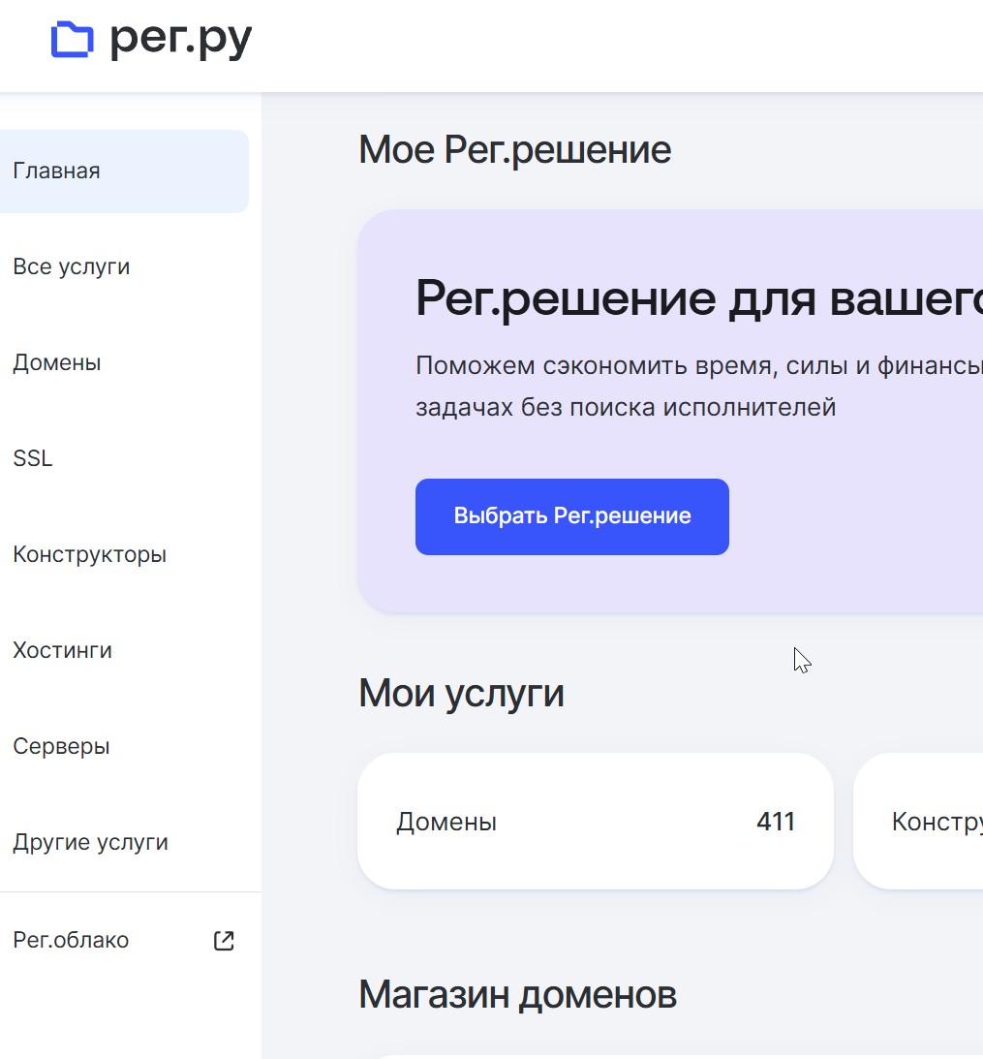Click the Мои услуги section heading
983x1059 pixels.
[461, 694]
